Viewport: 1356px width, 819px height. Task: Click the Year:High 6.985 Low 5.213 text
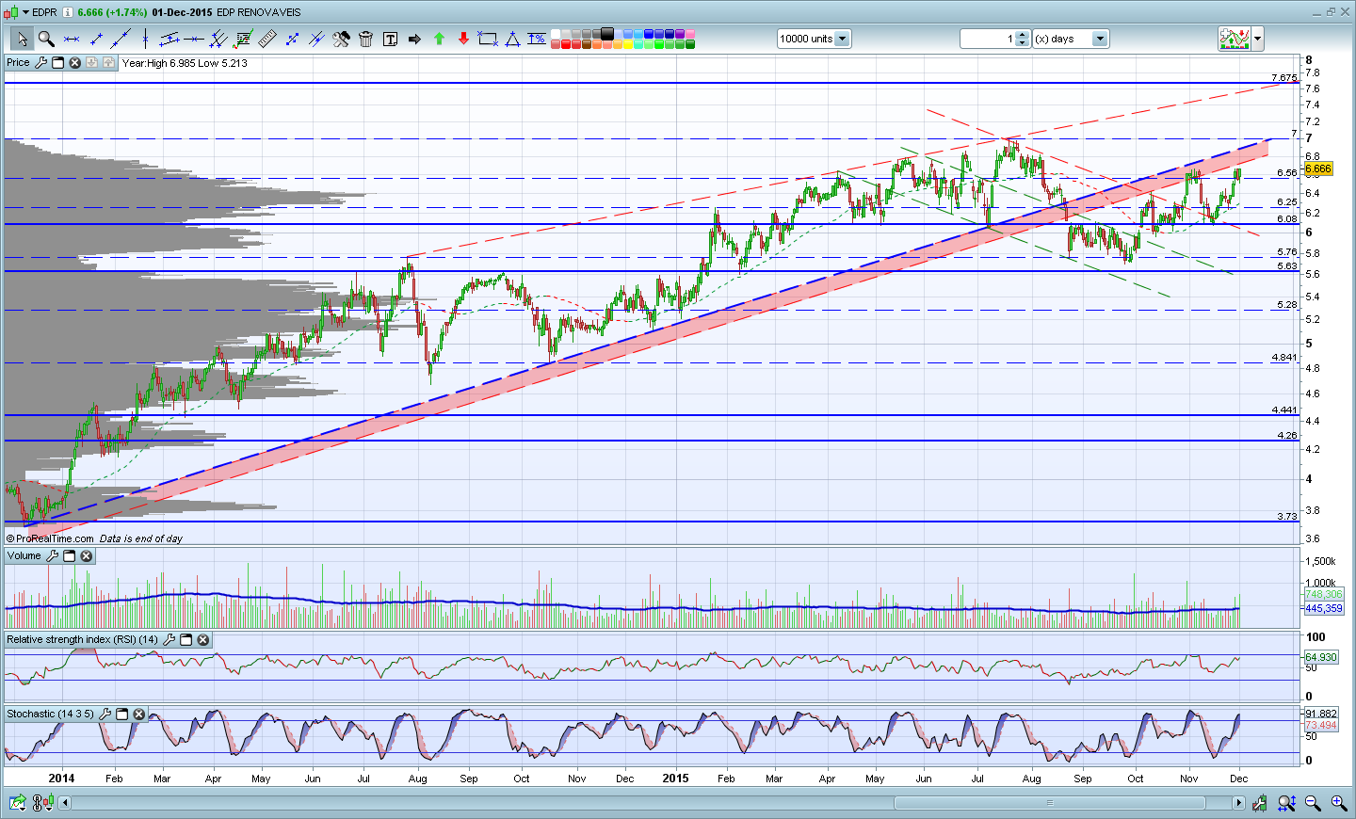185,63
